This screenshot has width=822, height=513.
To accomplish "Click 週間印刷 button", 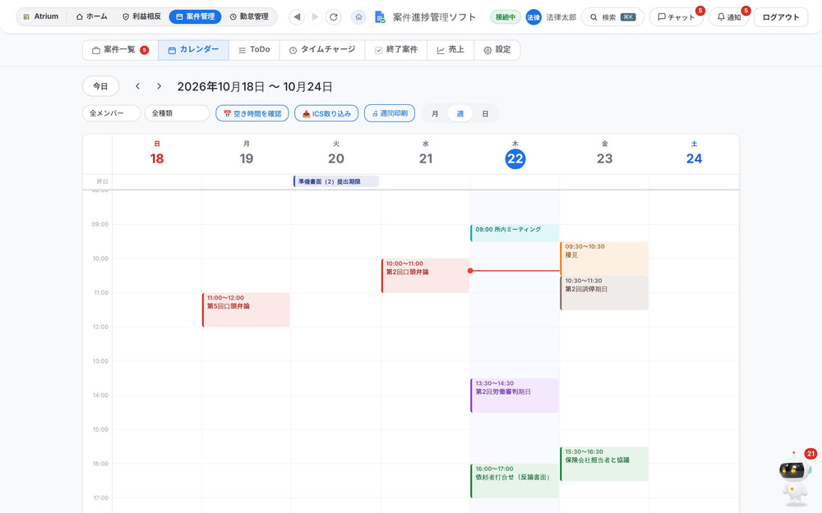I will pos(390,113).
